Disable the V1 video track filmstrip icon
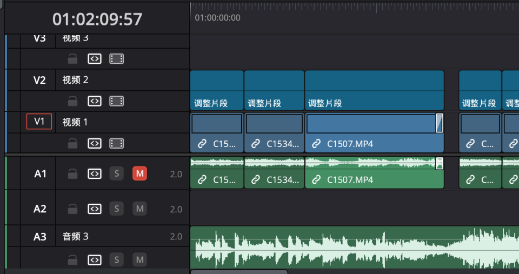The width and height of the screenshot is (519, 274). 117,143
